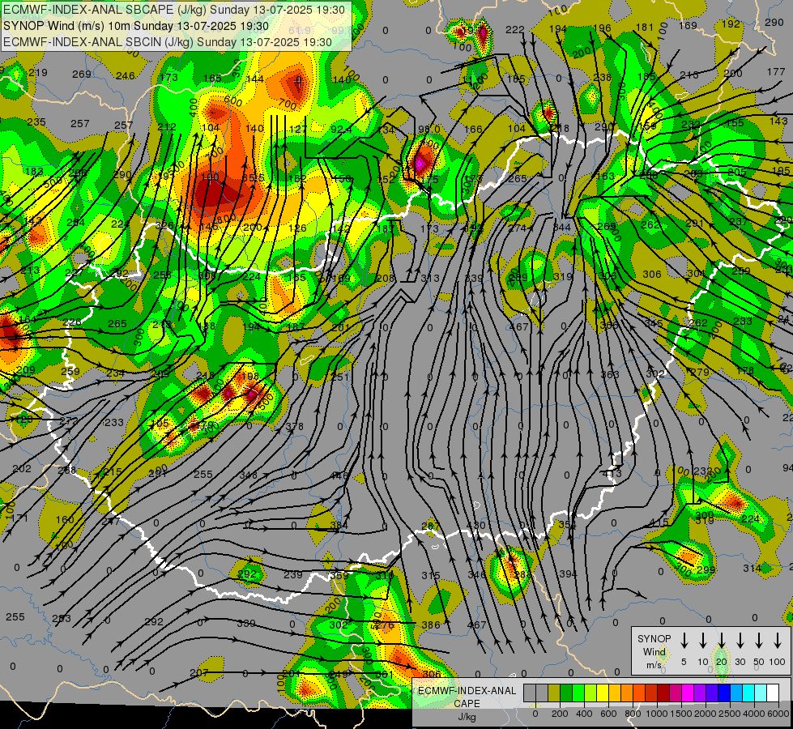Pick the yellow-green swatch in CAPE legend

[590, 693]
